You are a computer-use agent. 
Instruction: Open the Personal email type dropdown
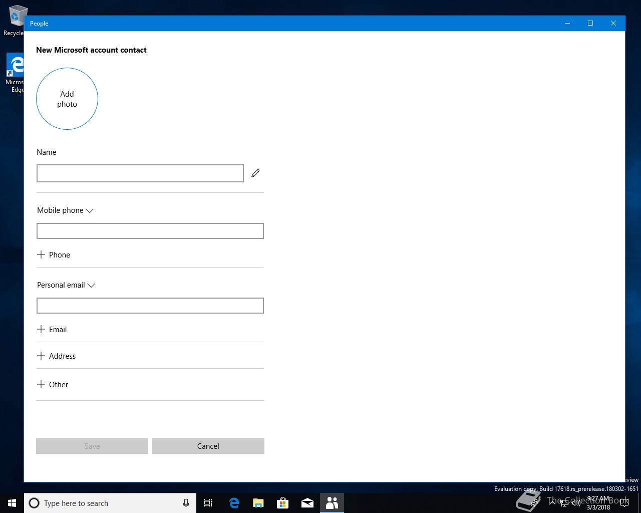point(66,285)
